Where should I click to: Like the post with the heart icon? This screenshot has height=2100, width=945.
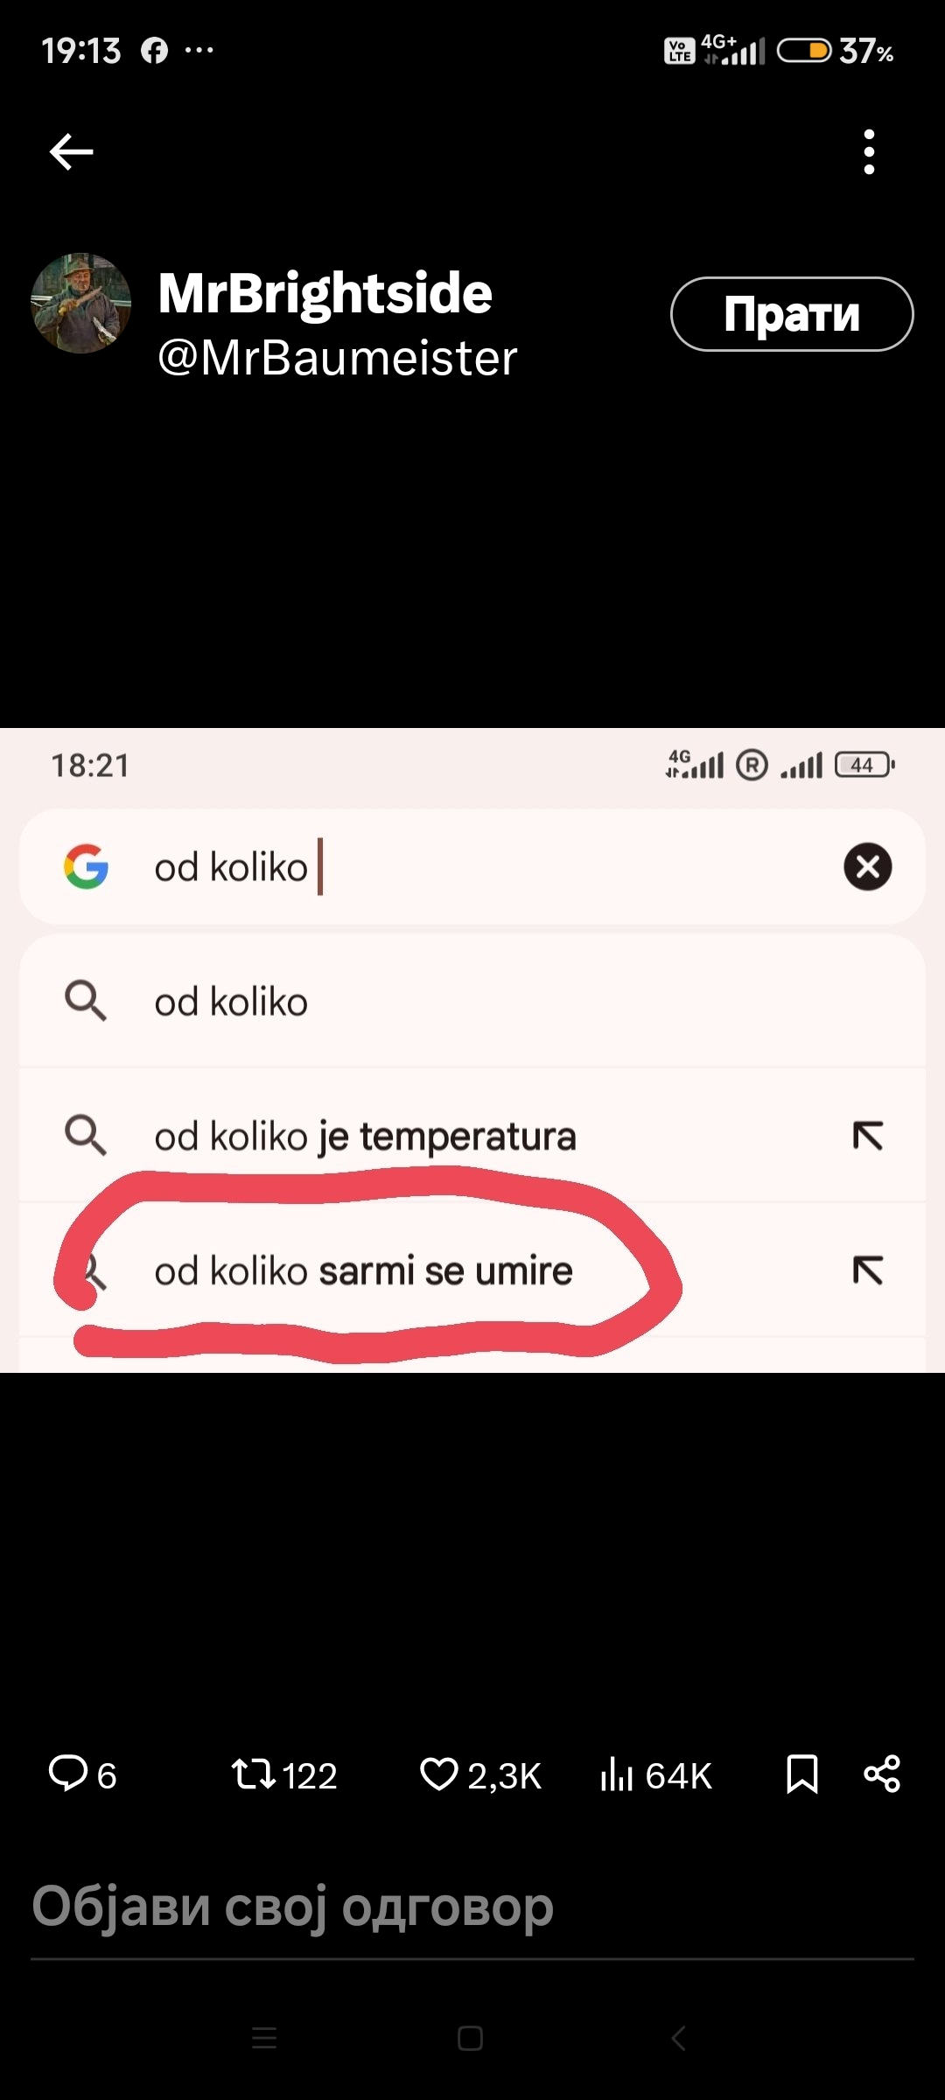coord(439,1774)
